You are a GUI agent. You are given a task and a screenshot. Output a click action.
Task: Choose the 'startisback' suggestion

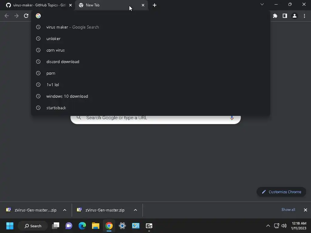pos(151,108)
